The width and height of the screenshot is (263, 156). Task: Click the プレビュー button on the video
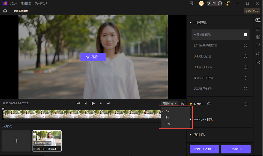point(93,57)
